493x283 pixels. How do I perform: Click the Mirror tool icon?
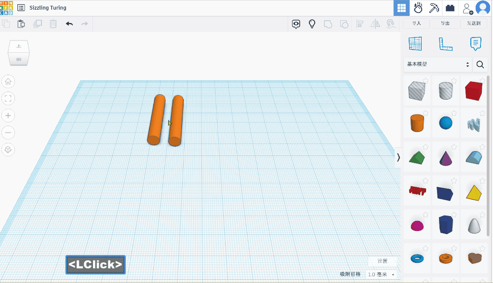(375, 24)
